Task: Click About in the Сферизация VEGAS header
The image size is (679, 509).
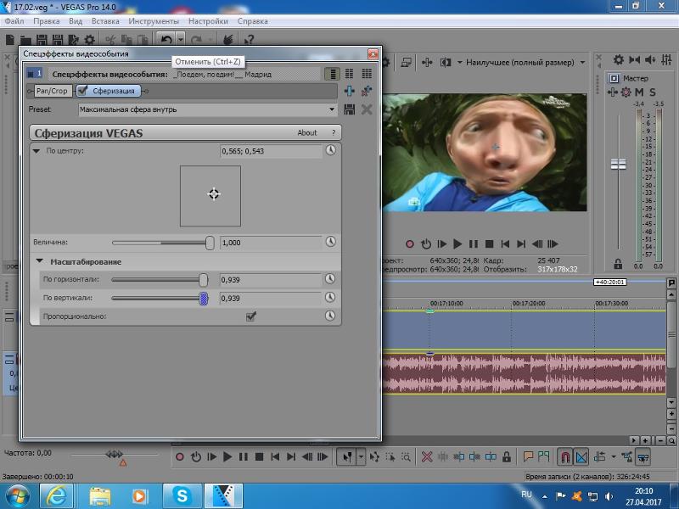Action: (x=307, y=133)
